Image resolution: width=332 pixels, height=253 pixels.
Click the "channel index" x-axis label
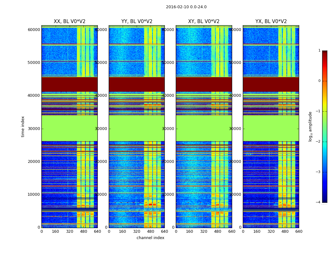[150, 238]
